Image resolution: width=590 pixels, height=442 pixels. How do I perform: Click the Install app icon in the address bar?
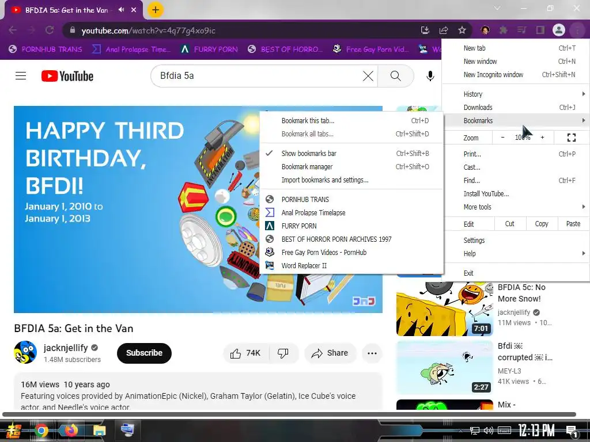pos(425,30)
